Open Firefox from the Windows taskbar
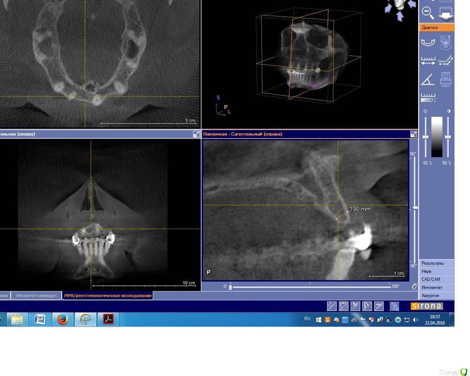The width and height of the screenshot is (470, 376). [63, 320]
